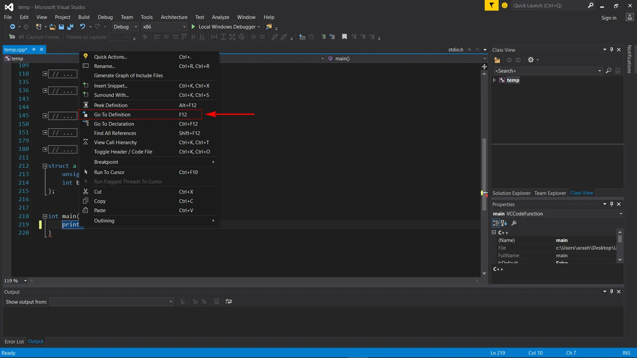Expand the temp node in Class View
This screenshot has width=637, height=358.
coord(494,80)
